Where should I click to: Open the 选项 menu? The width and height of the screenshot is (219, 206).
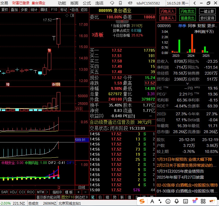click(99, 3)
